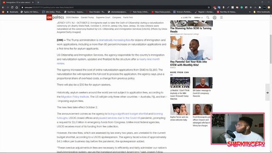Viewport: 272px width, 153px height.
Task: Open the new tab plus button
Action: tap(38, 3)
